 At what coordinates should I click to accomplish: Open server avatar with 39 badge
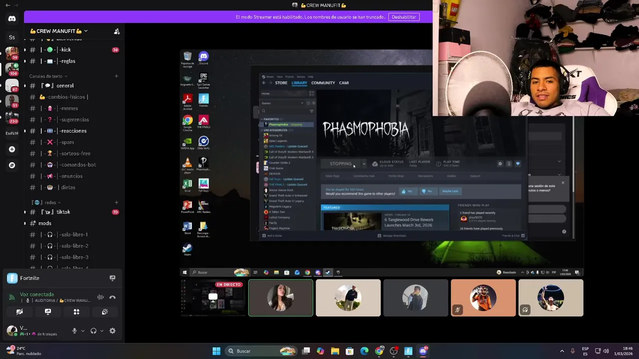[12, 53]
